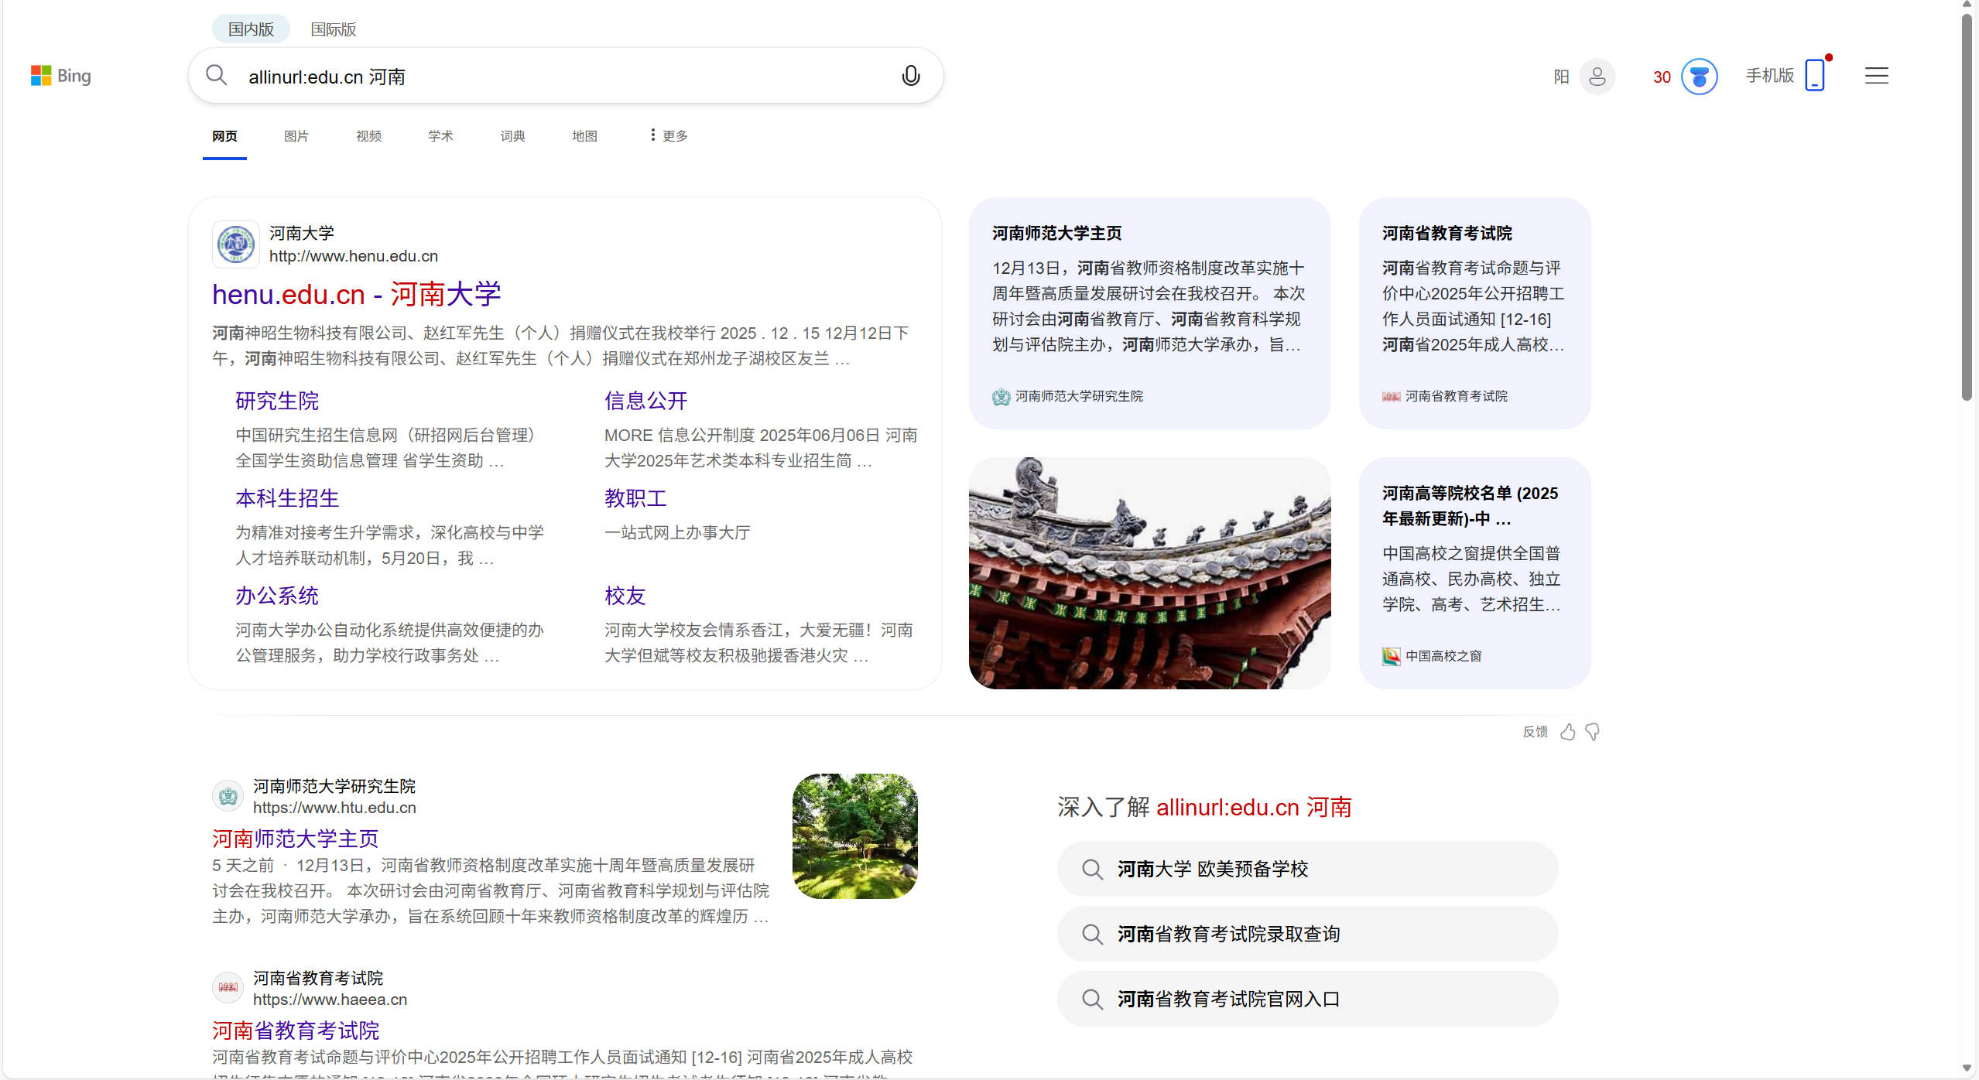The height and width of the screenshot is (1080, 1979).
Task: Open the hamburger settings menu
Action: click(1876, 76)
